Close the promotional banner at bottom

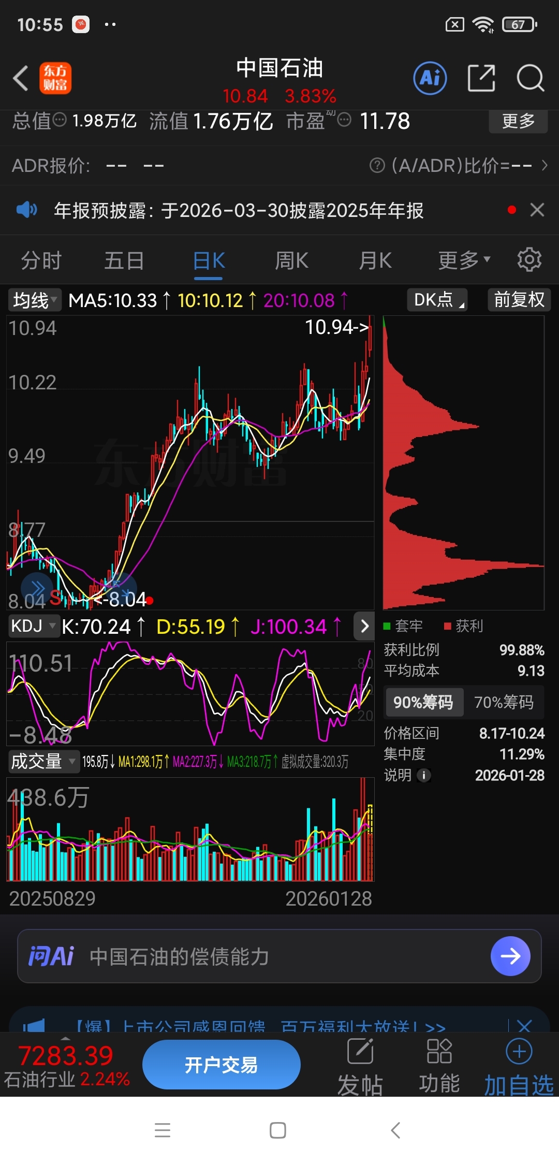click(524, 1025)
